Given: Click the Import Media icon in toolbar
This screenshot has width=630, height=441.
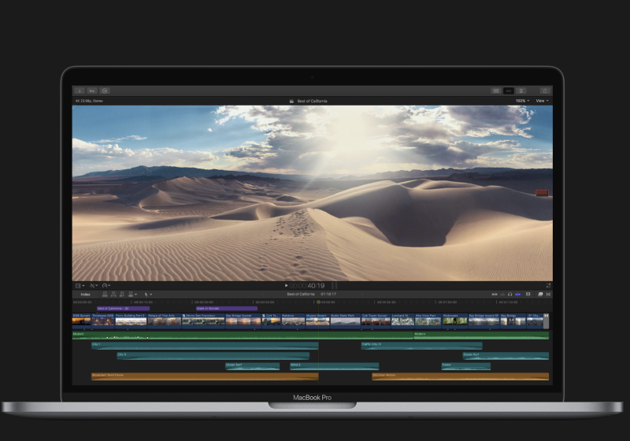Looking at the screenshot, I should pyautogui.click(x=79, y=91).
